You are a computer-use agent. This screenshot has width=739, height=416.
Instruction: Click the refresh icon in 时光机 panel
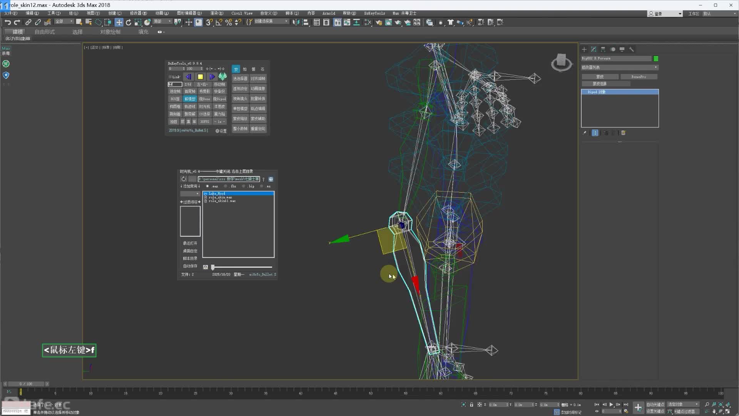click(x=184, y=179)
